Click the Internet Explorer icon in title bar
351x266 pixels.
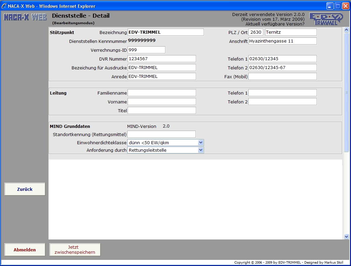pos(4,6)
